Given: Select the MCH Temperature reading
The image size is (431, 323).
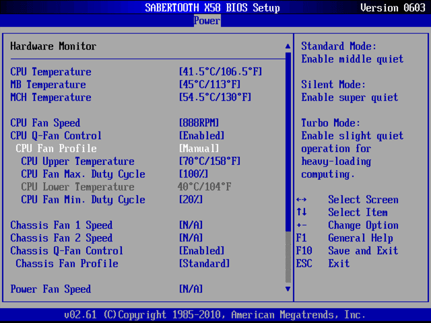Looking at the screenshot, I should tap(215, 98).
